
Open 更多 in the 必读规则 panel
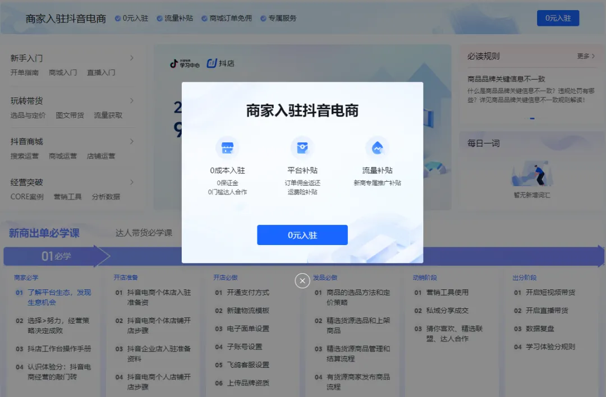[586, 56]
